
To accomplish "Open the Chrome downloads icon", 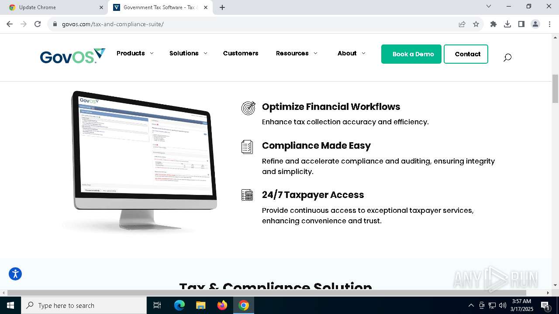I will (507, 24).
